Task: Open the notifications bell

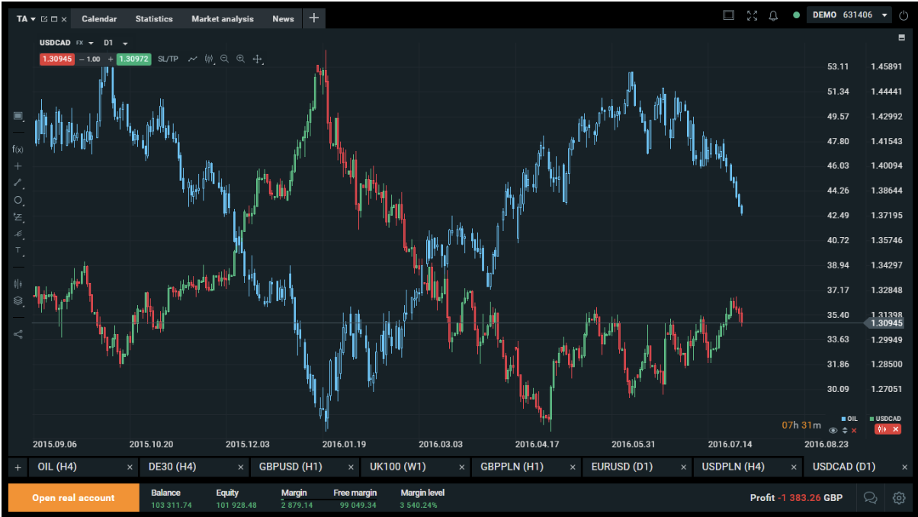Action: point(773,15)
